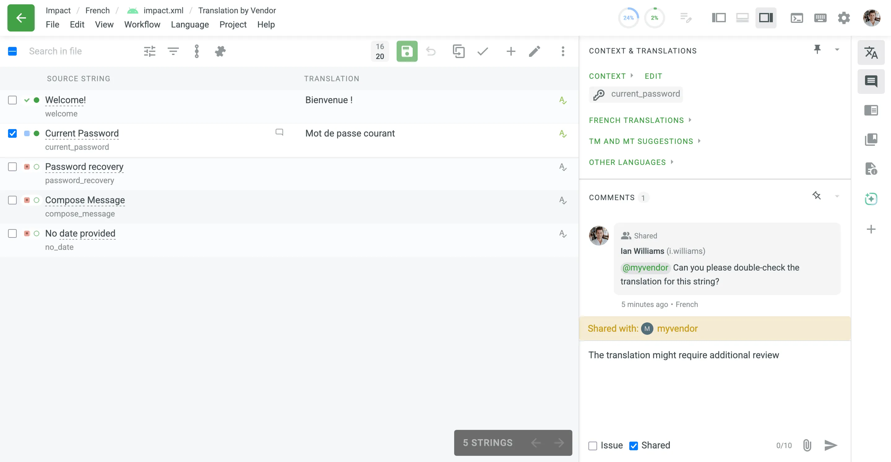Click the 24% progress circle indicator

click(628, 18)
